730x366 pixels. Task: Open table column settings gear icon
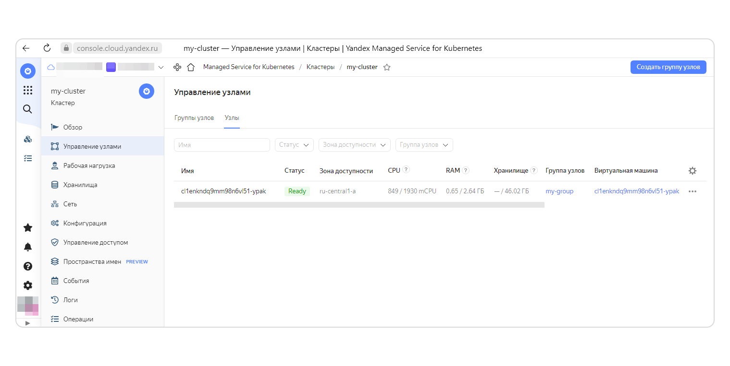(x=692, y=171)
